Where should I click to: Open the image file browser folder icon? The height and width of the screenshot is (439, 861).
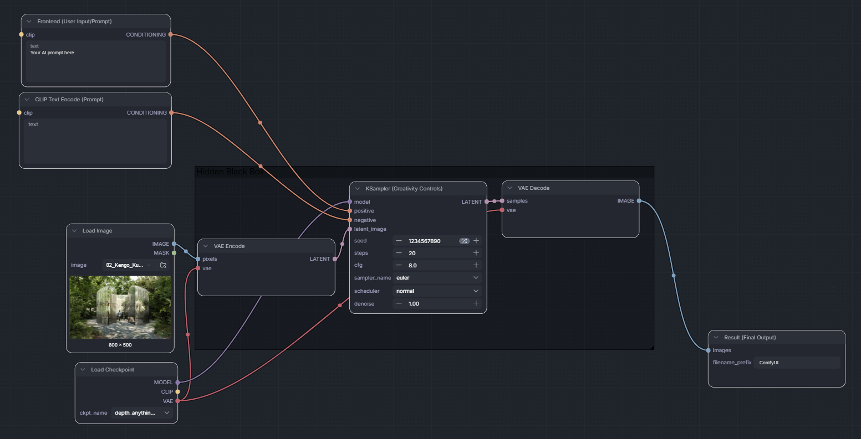pyautogui.click(x=163, y=265)
